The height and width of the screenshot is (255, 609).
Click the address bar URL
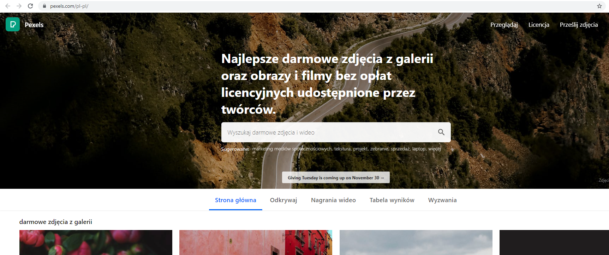click(69, 6)
